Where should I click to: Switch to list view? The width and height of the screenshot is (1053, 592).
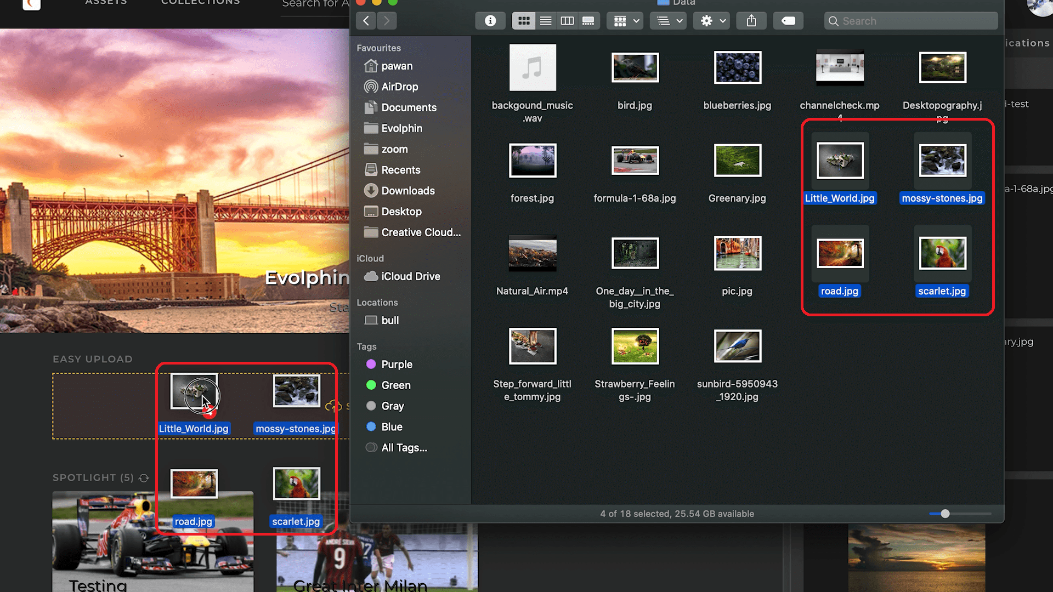pyautogui.click(x=545, y=20)
